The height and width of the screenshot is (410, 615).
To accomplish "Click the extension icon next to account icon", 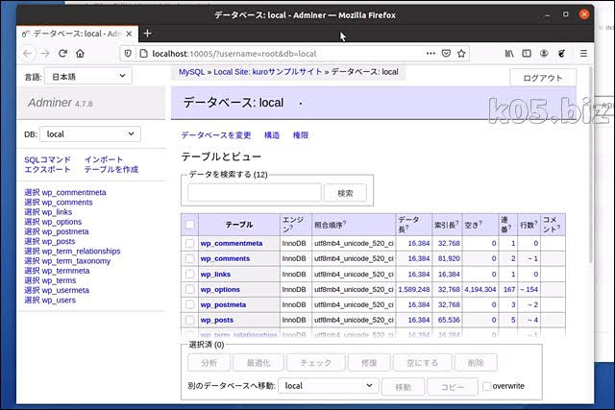I will [561, 54].
